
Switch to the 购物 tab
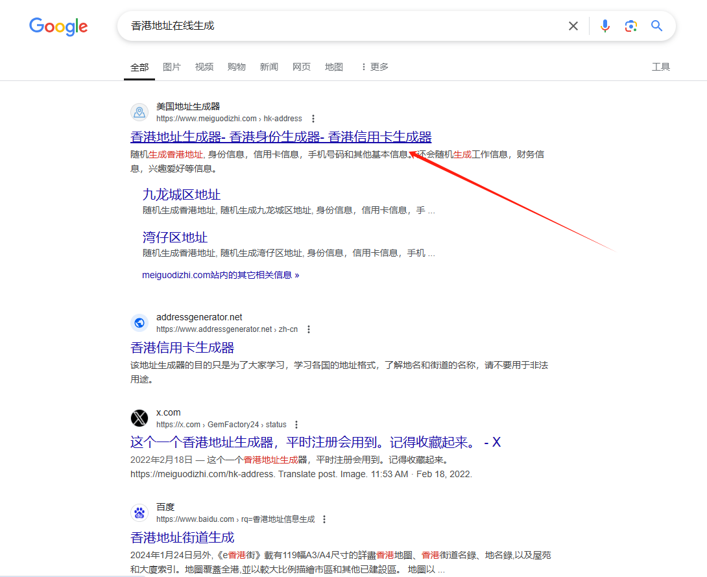pyautogui.click(x=237, y=67)
